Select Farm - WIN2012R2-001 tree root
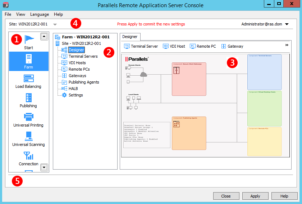 coord(86,37)
